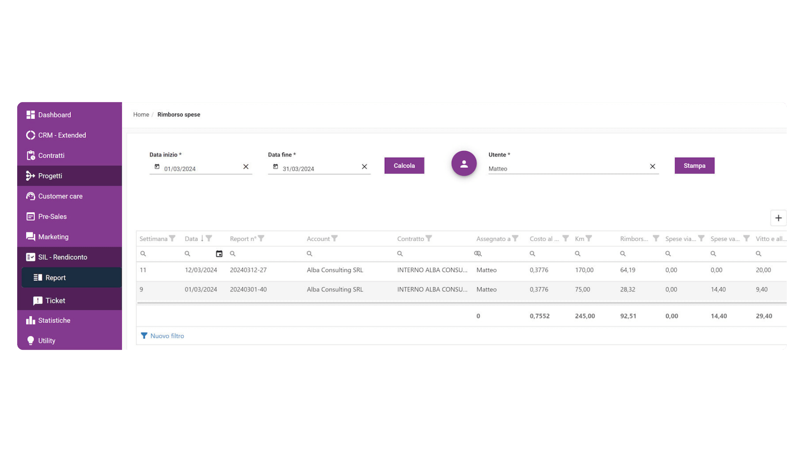Image resolution: width=804 pixels, height=452 pixels.
Task: Sort by the Data column arrow
Action: [x=202, y=239]
